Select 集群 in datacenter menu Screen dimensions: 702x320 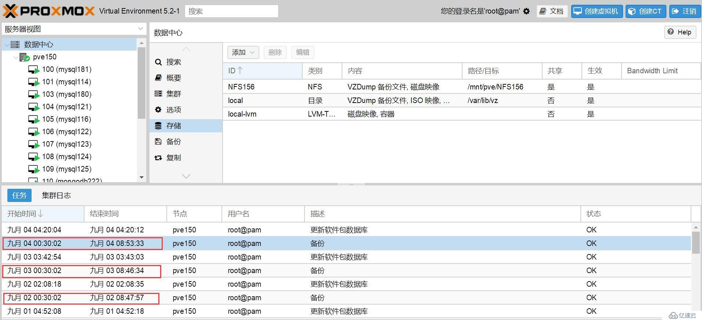click(x=186, y=94)
